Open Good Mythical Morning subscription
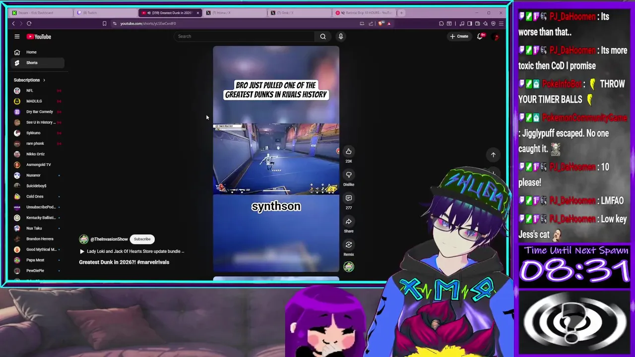Screen dimensions: 635x357 tap(37, 249)
